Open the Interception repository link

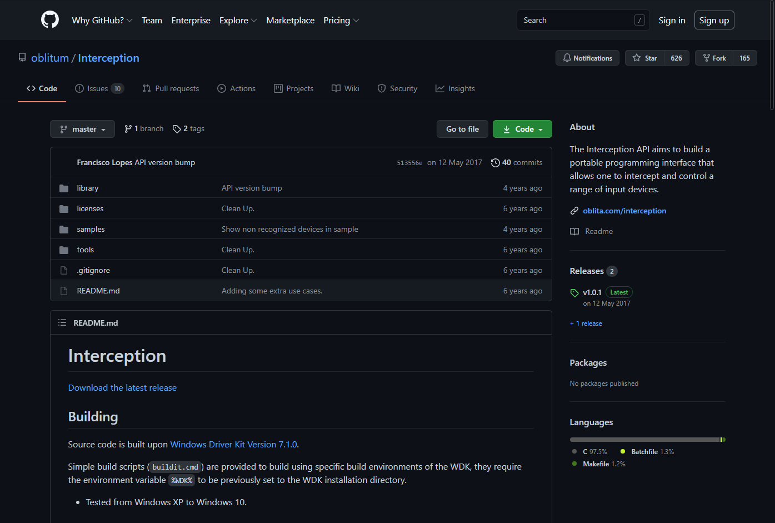108,58
